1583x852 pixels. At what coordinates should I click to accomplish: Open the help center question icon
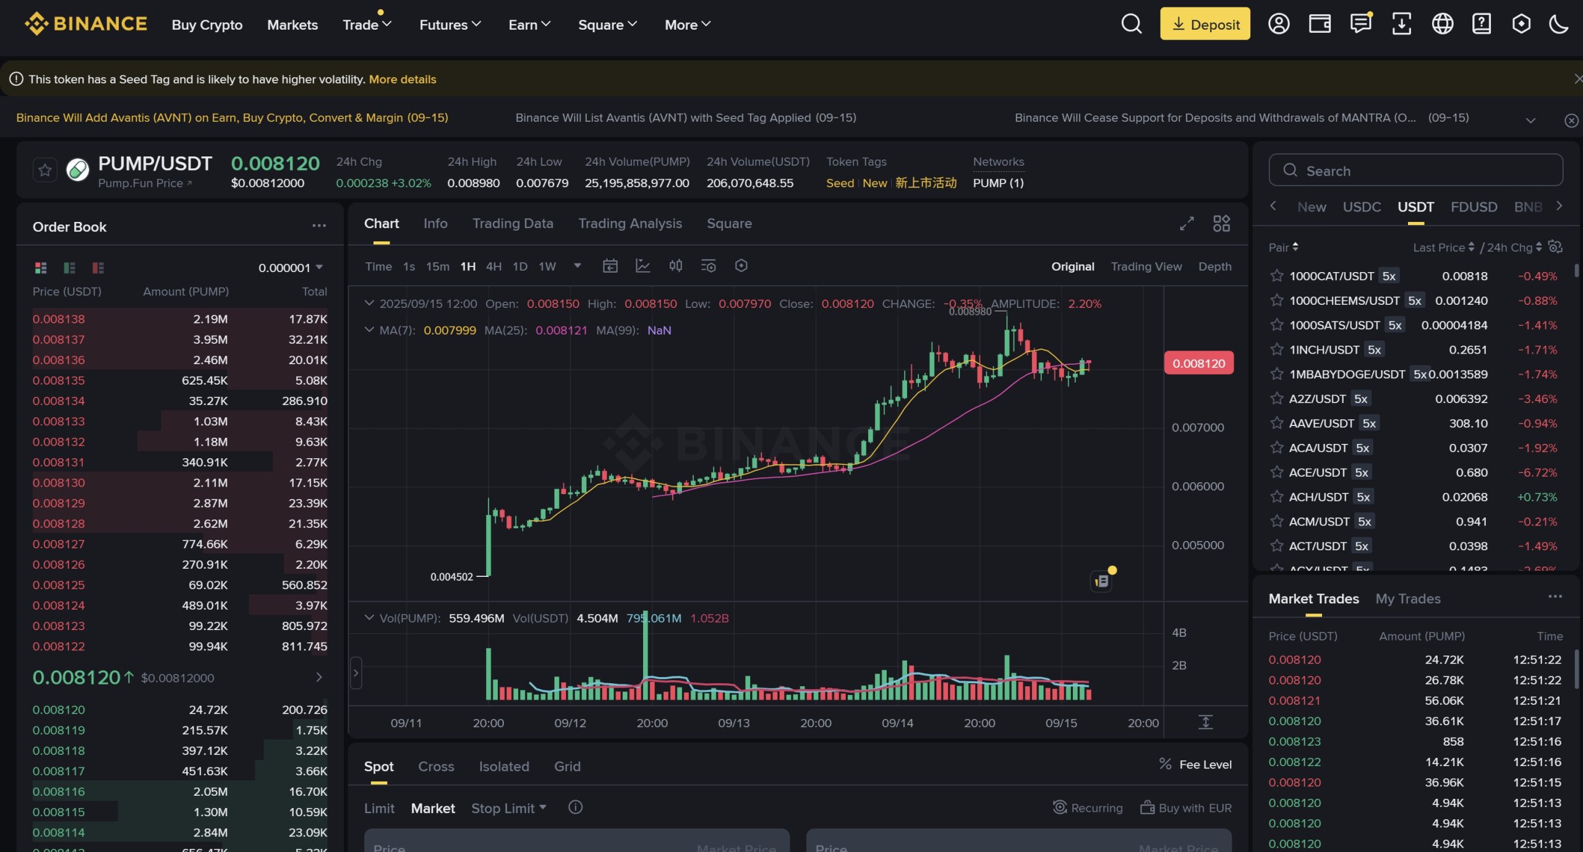[x=1481, y=24]
